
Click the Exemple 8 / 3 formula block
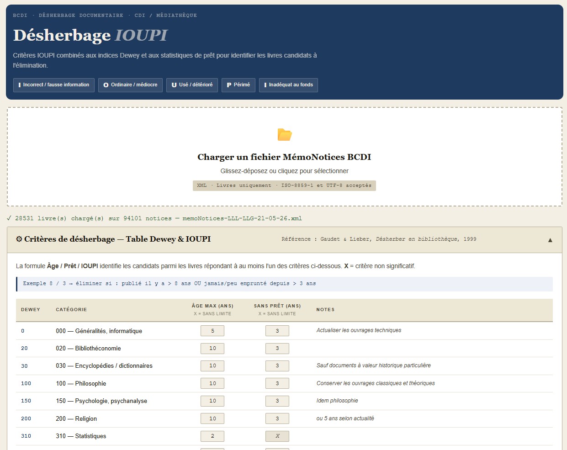coord(284,284)
